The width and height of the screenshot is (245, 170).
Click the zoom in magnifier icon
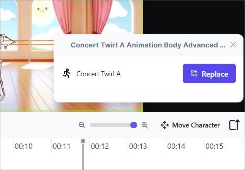145,125
